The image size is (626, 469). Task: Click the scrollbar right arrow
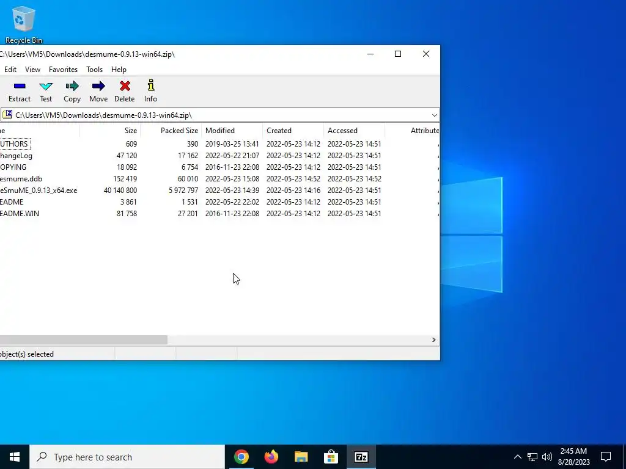point(433,340)
